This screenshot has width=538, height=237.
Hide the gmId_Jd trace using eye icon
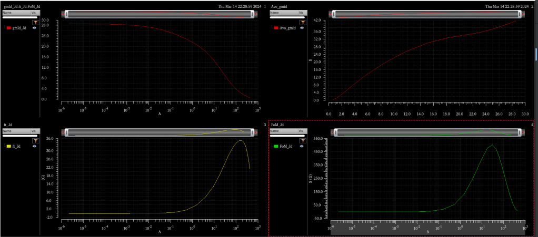[35, 28]
